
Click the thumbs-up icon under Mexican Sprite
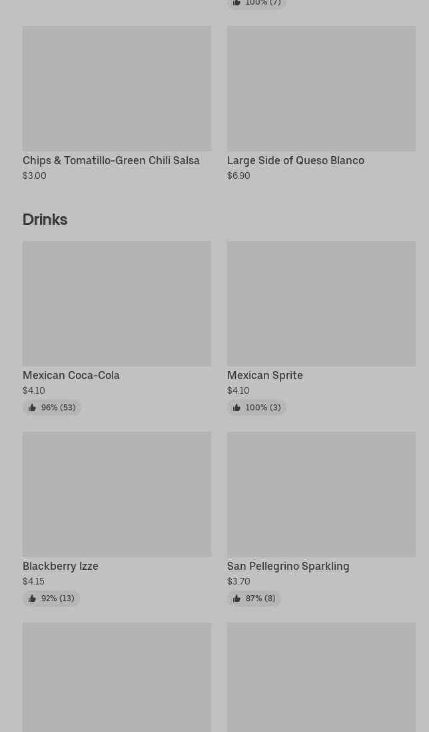(236, 408)
